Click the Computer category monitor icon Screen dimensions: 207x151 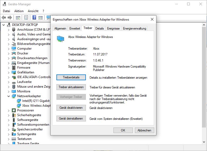(14, 49)
